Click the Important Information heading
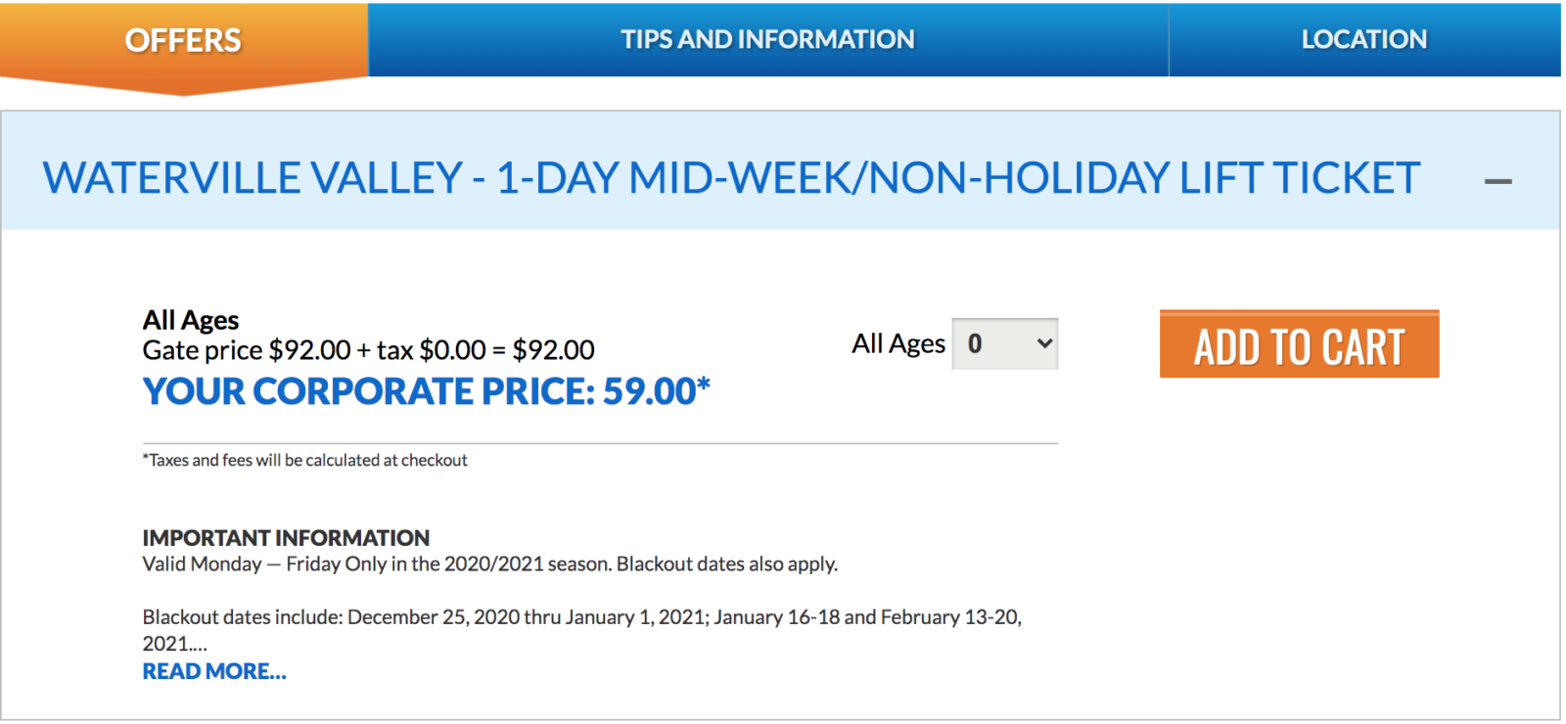 (286, 537)
